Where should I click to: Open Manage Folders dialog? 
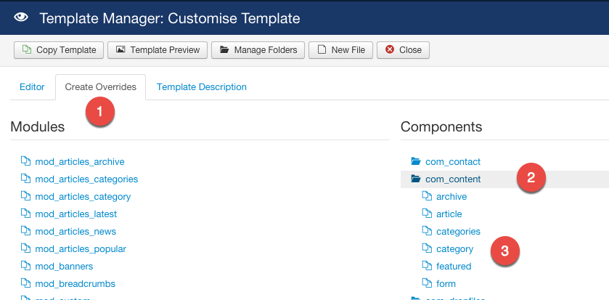(x=258, y=50)
